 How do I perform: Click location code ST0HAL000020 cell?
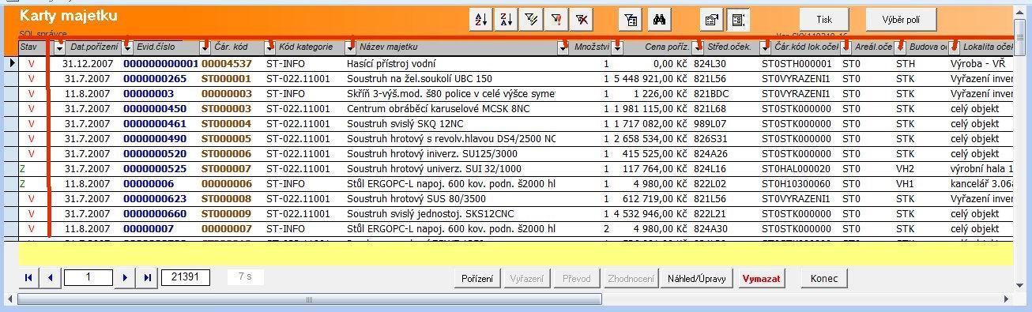click(800, 168)
